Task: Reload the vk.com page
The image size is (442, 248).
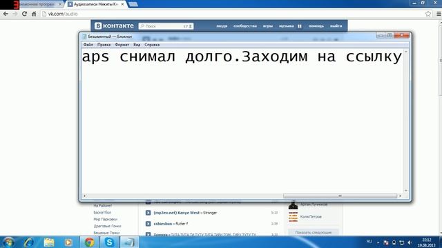Action: coord(25,14)
